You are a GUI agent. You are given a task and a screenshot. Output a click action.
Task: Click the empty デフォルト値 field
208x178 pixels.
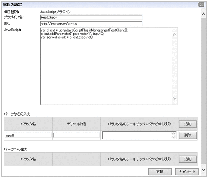point(76,135)
